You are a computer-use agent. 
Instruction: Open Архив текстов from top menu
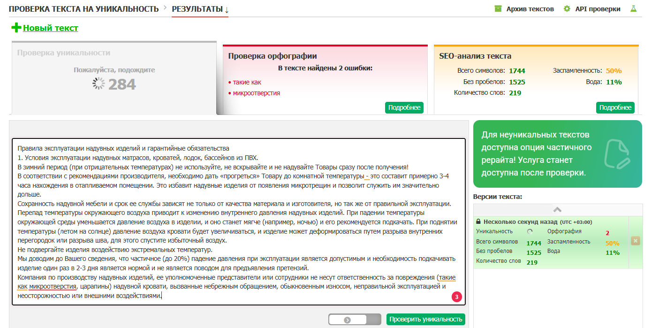click(x=530, y=9)
